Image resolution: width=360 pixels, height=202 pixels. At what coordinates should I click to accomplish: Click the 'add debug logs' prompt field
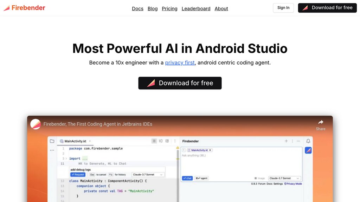(117, 170)
